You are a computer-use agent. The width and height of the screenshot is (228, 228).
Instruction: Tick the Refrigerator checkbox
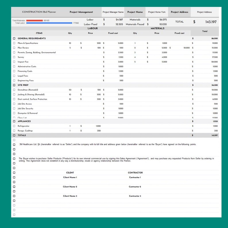(14, 126)
